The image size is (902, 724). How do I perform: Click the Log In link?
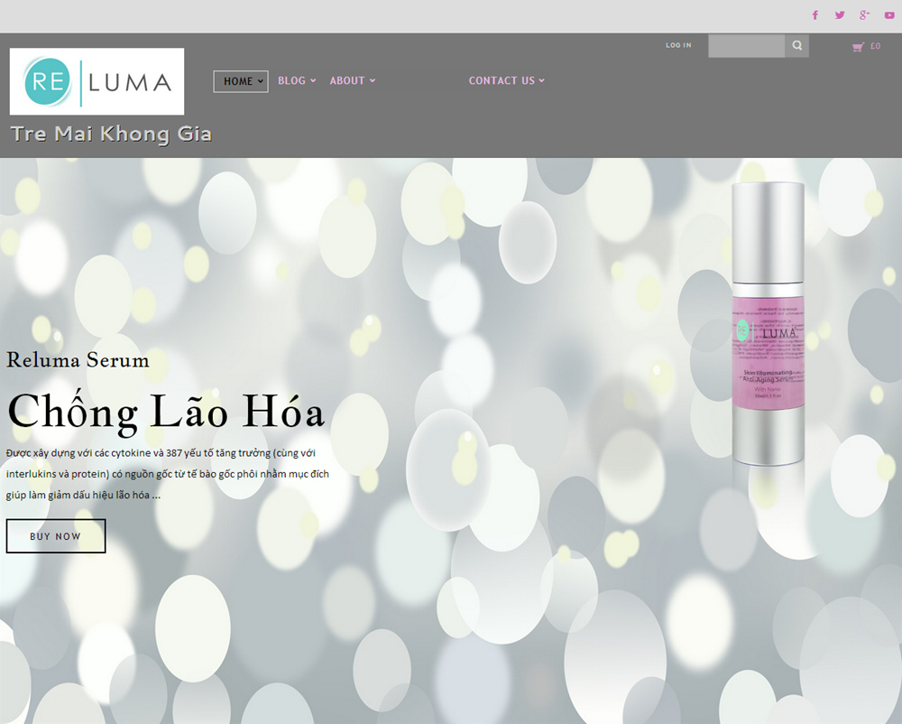(678, 45)
